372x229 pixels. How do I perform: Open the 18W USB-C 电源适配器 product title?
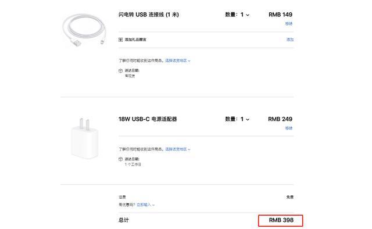[148, 119]
